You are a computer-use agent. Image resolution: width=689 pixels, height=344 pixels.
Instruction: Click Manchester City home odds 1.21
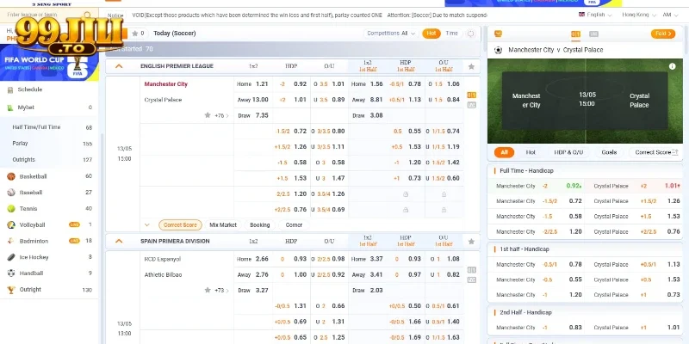pos(262,84)
